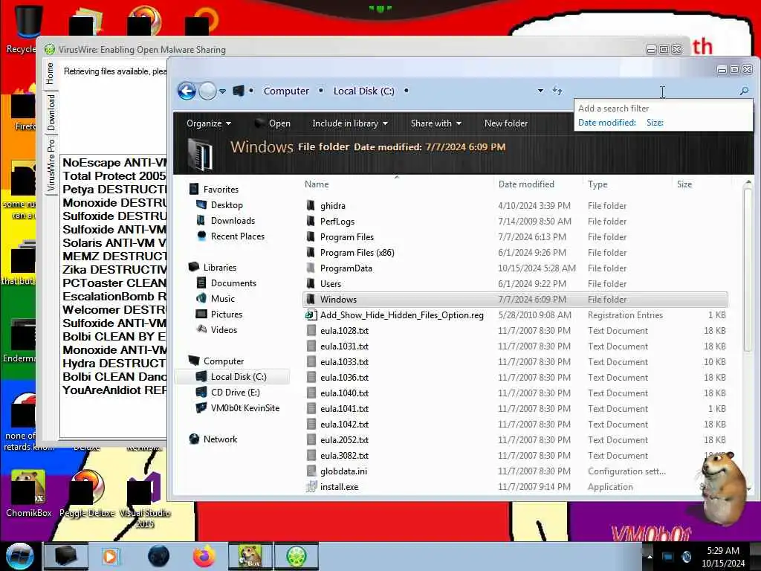Select YouAreAnIdiot entry in VirusWire list

pyautogui.click(x=114, y=390)
